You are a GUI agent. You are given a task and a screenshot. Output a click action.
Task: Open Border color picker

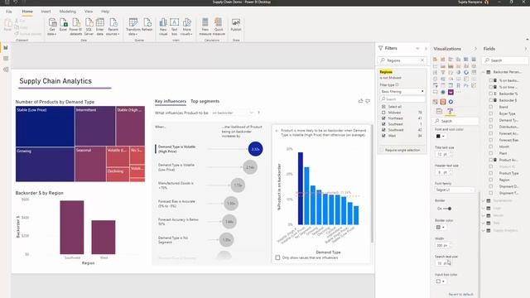[440, 227]
